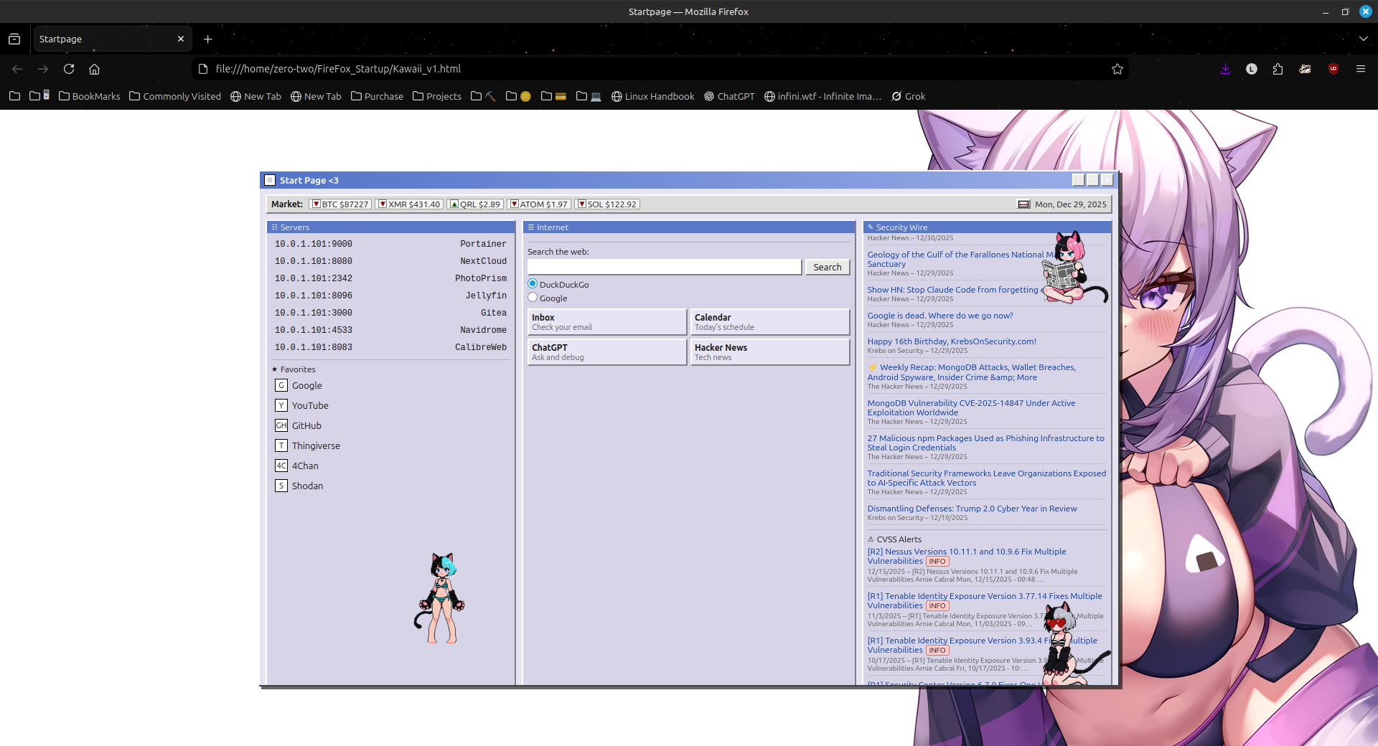The height and width of the screenshot is (746, 1378).
Task: Open the Firefox hamburger application menu
Action: pos(1360,69)
